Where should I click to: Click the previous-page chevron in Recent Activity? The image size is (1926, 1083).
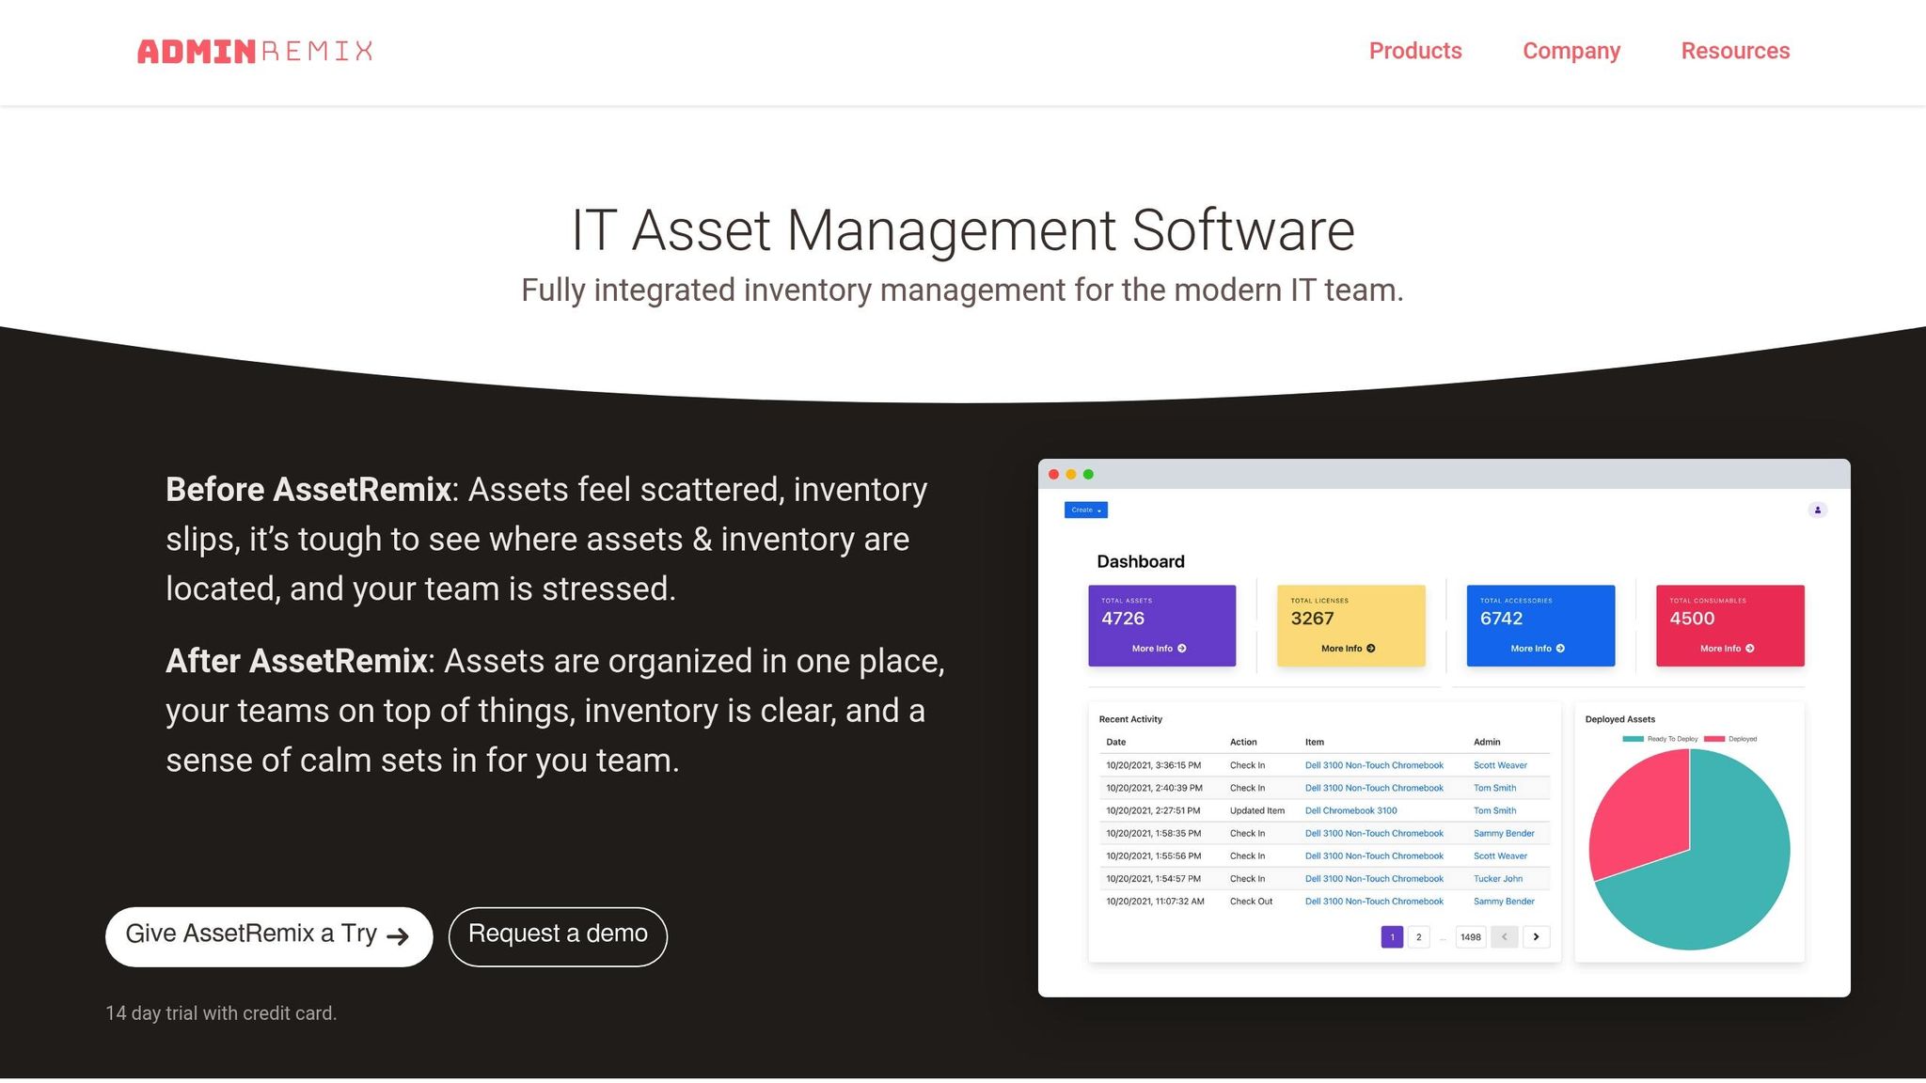(x=1505, y=937)
